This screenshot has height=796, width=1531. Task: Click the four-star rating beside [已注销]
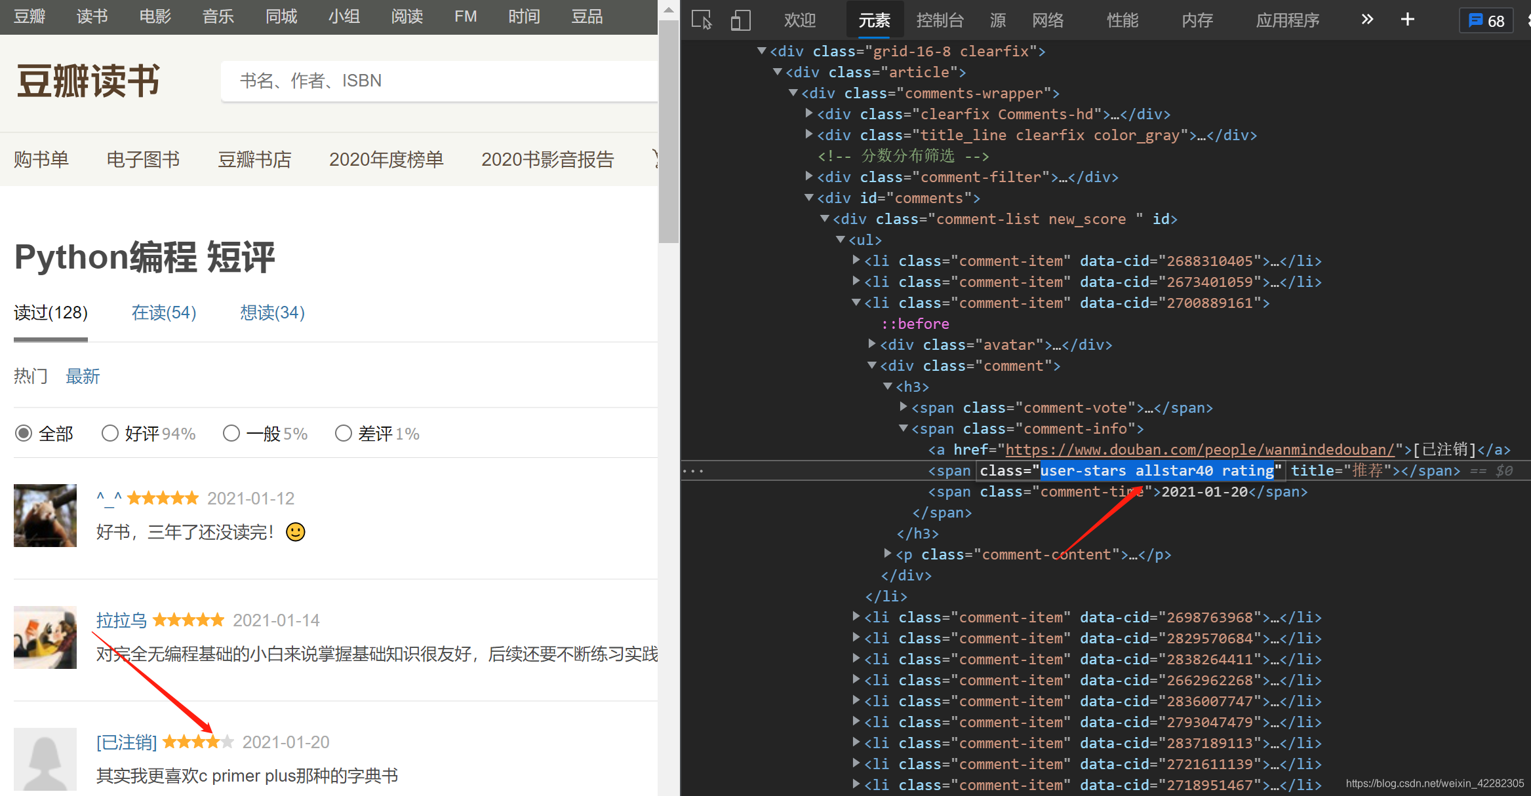coord(198,742)
